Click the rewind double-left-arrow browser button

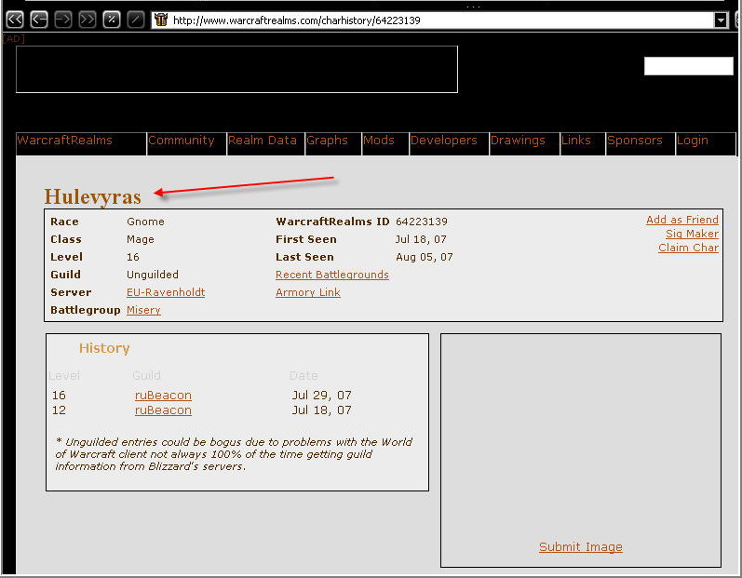click(15, 20)
